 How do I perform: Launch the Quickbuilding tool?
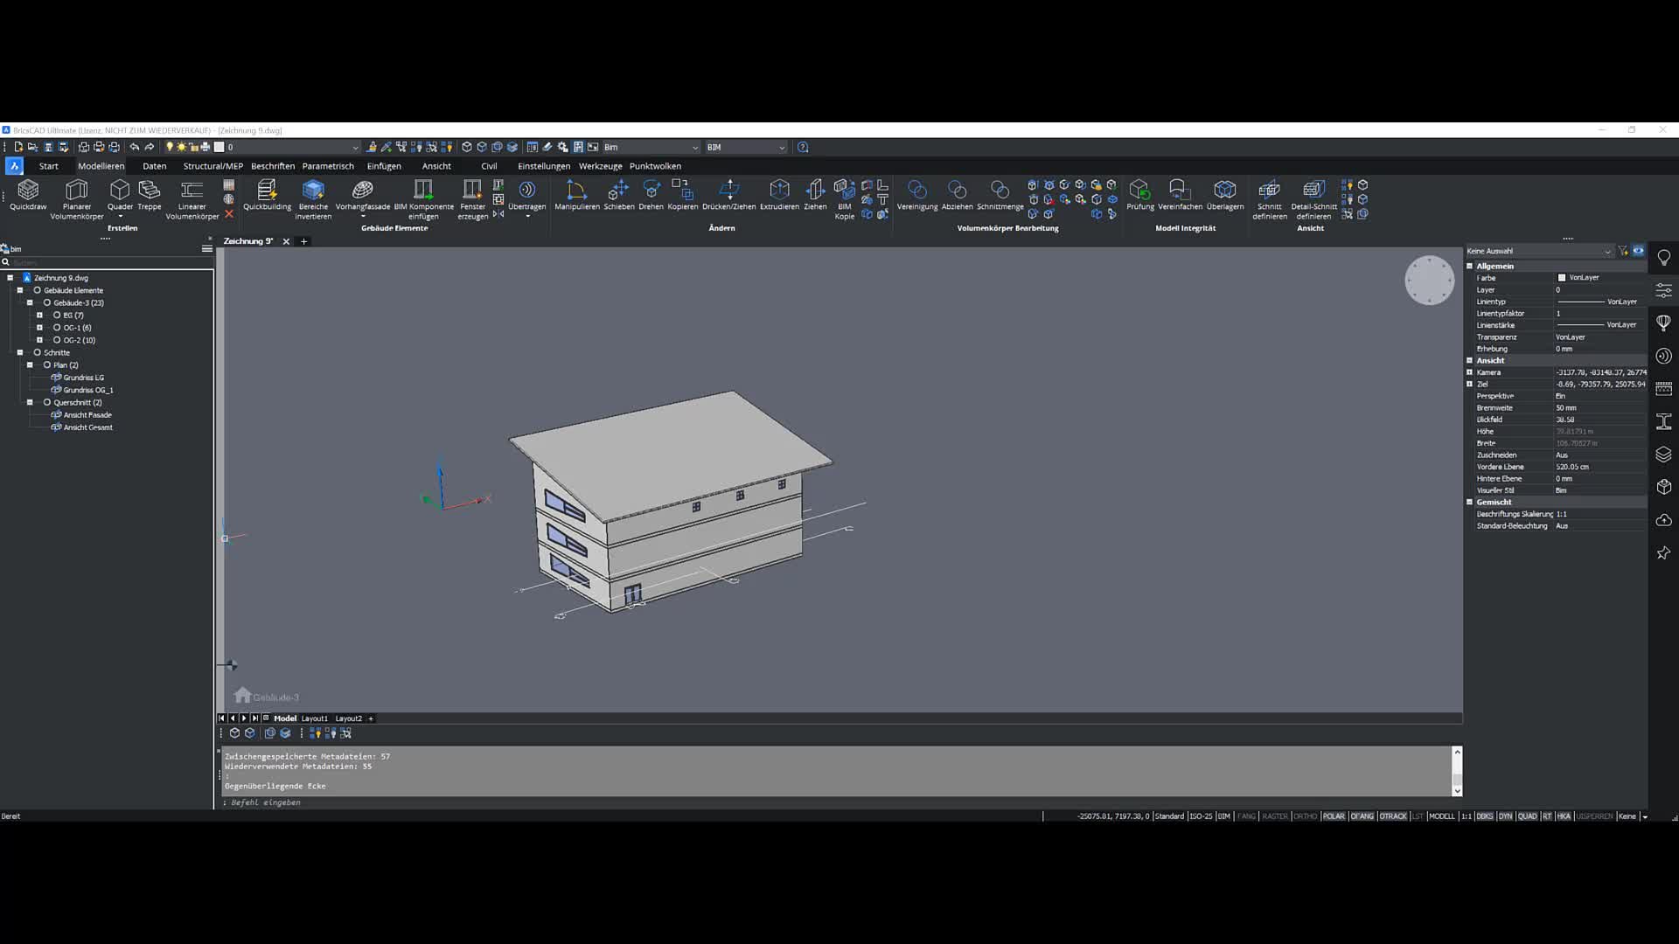267,196
